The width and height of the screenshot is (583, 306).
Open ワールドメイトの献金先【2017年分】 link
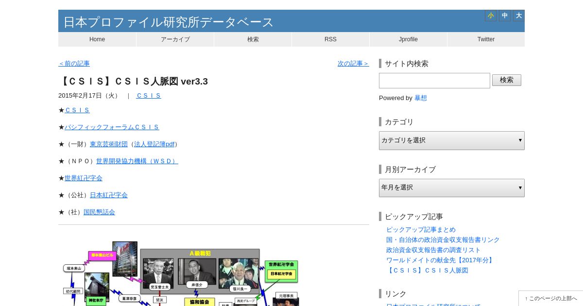(x=441, y=260)
